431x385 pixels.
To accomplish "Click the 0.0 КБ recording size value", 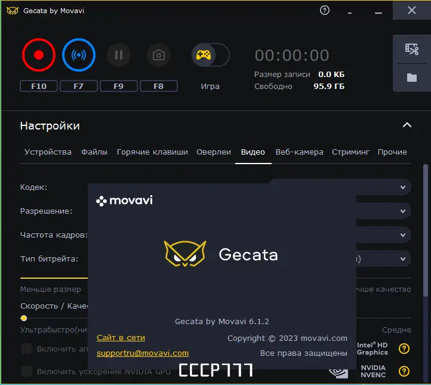I will coord(331,75).
